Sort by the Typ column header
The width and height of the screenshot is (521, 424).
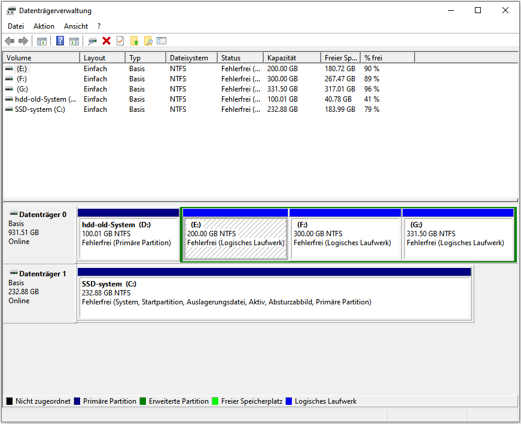point(146,58)
